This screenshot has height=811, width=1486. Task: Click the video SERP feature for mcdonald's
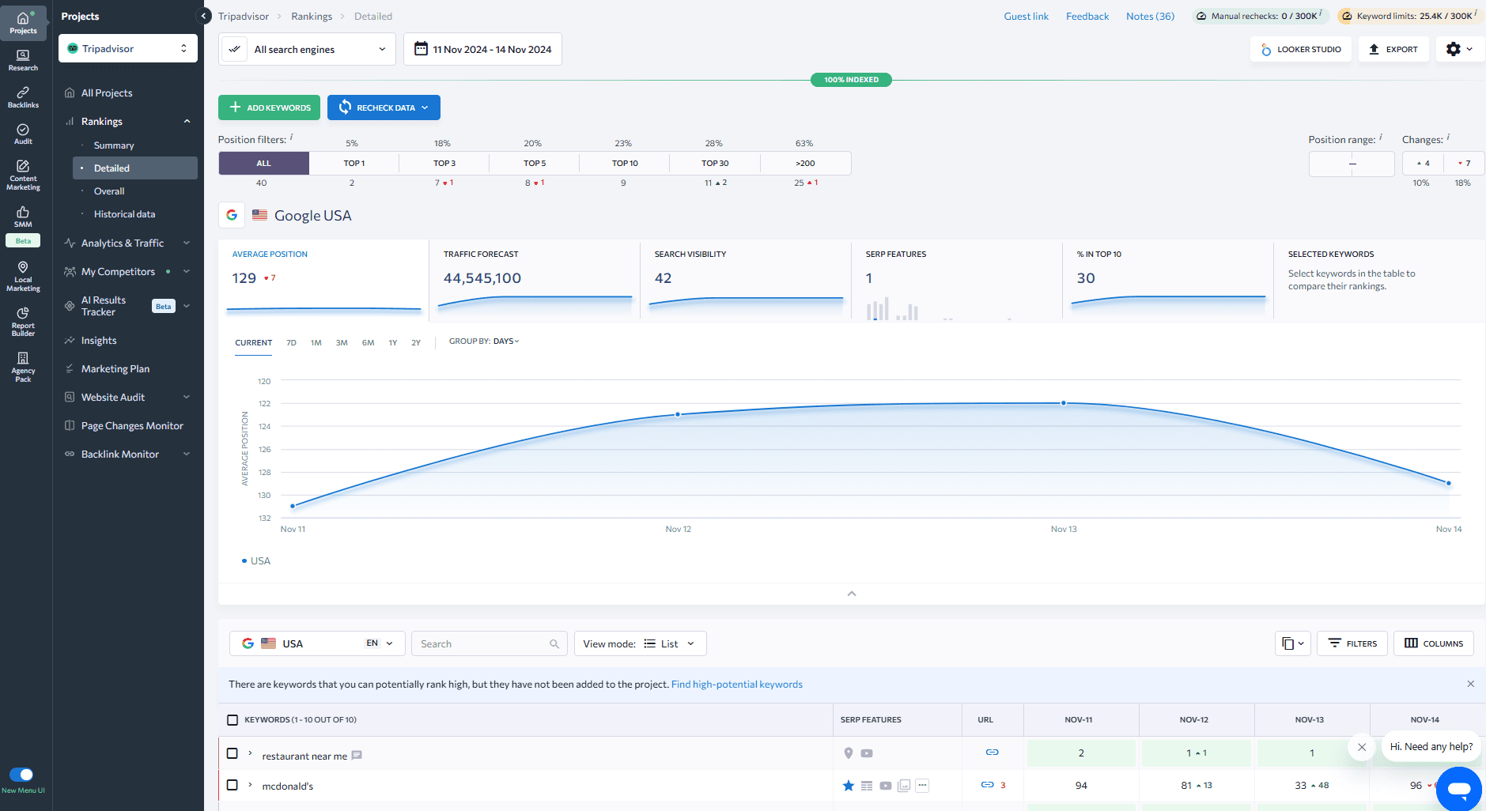point(886,785)
